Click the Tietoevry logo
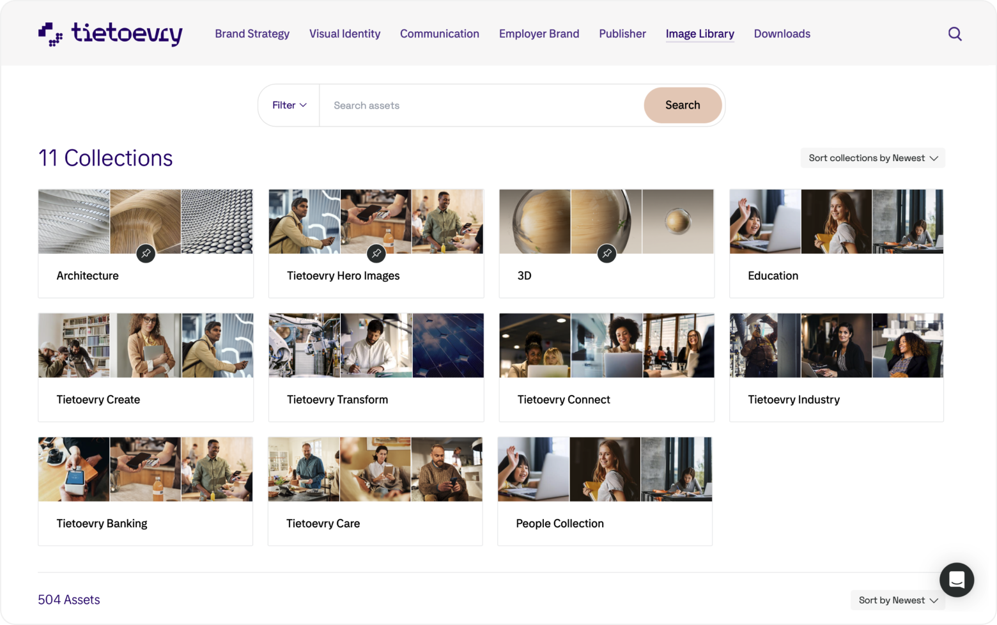The width and height of the screenshot is (997, 625). (110, 34)
